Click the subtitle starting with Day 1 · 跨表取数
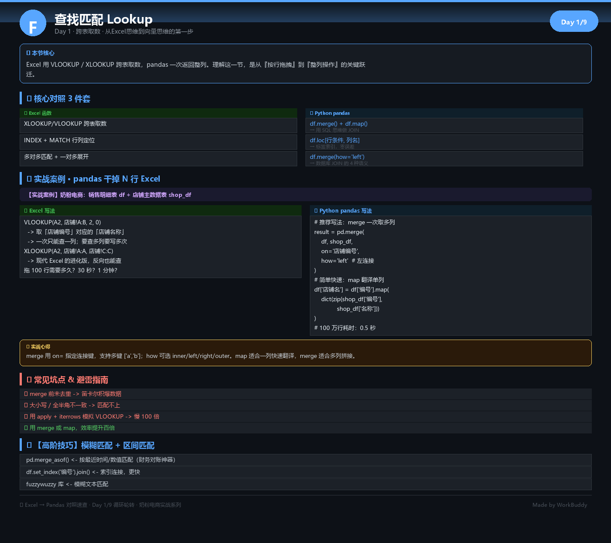This screenshot has height=543, width=611. (124, 31)
